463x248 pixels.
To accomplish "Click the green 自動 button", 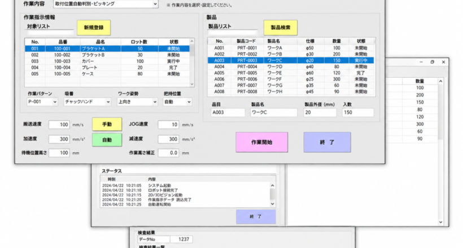I will tap(107, 140).
